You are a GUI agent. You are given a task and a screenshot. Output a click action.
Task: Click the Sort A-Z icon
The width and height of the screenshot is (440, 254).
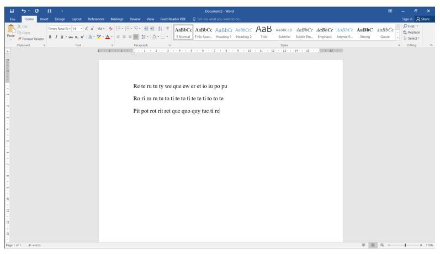tap(160, 29)
